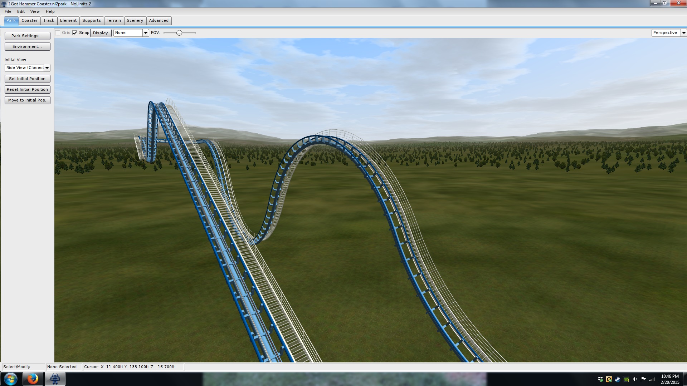Viewport: 687px width, 386px height.
Task: Open the Steam tray icon
Action: click(x=618, y=379)
